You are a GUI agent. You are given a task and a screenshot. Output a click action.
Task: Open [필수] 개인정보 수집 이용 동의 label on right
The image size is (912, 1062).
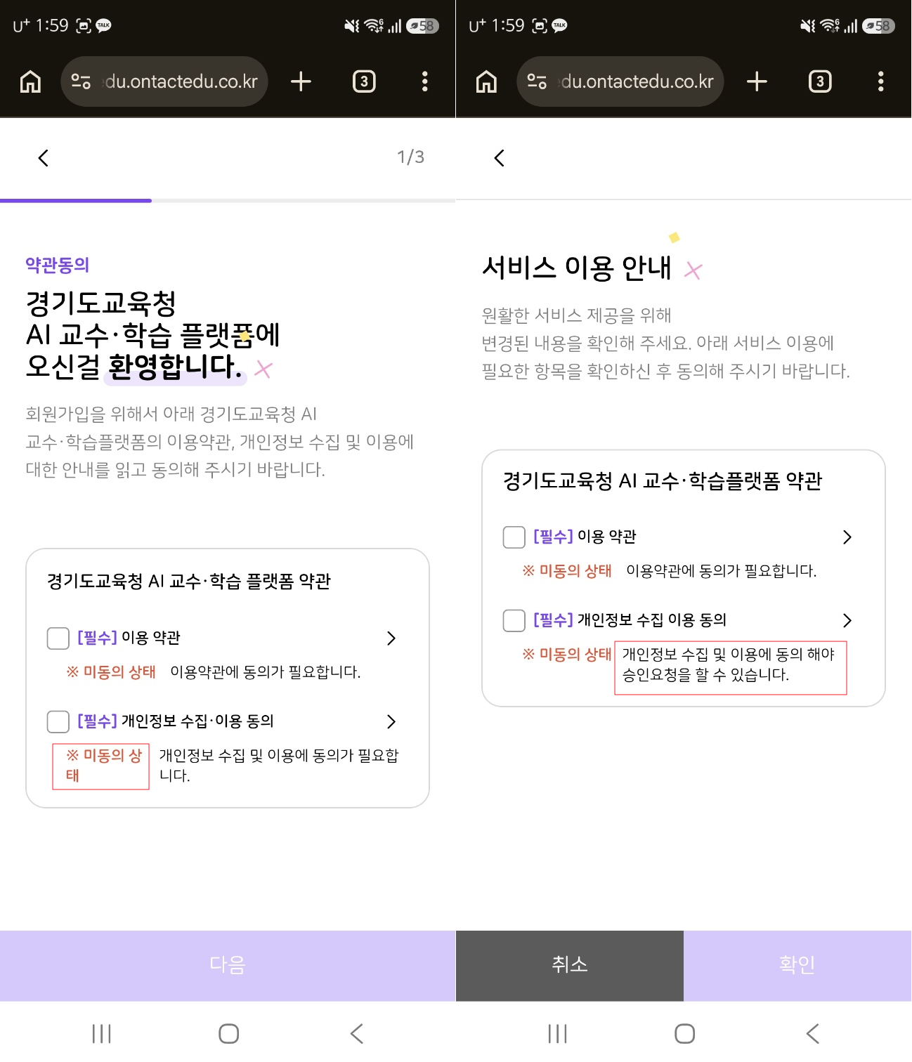coord(630,620)
